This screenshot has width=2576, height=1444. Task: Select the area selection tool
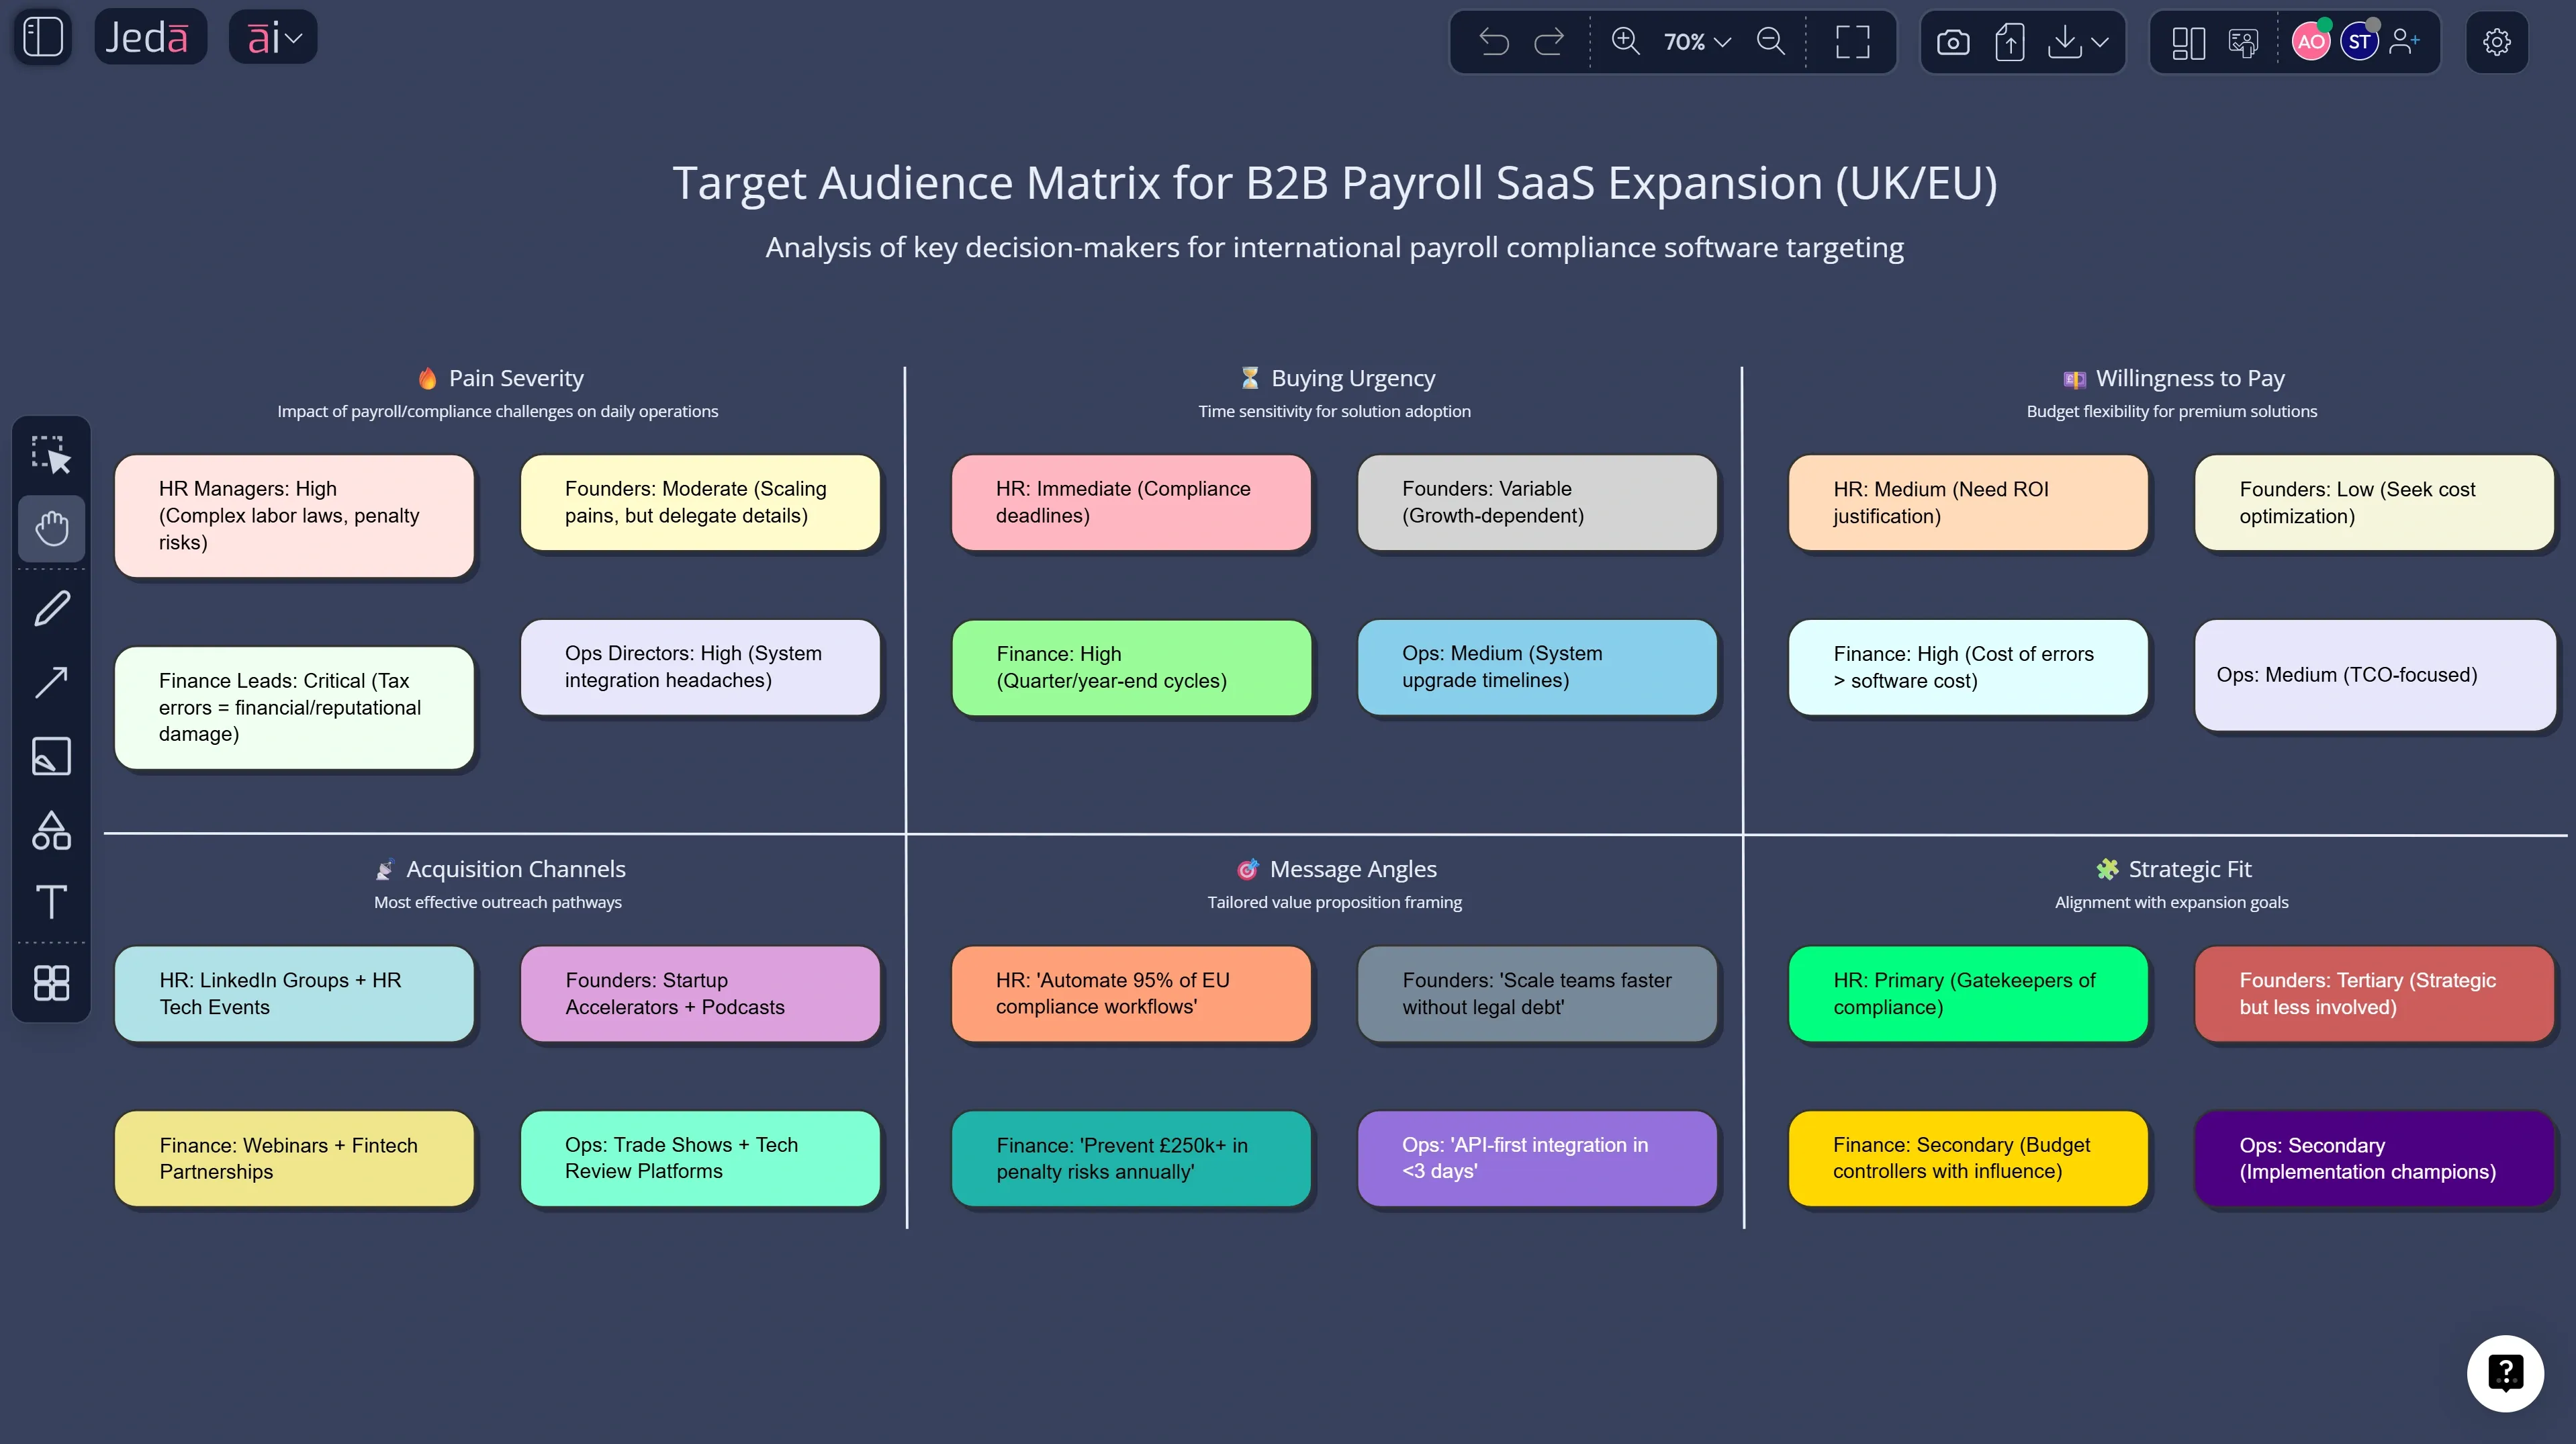pos(51,455)
